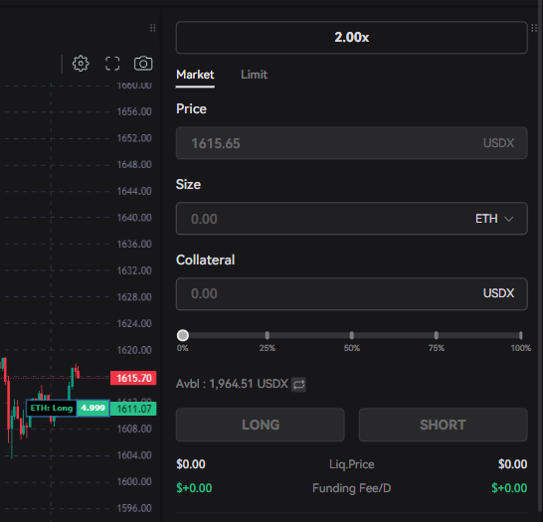
Task: Open the 2.00x leverage selector
Action: [351, 38]
